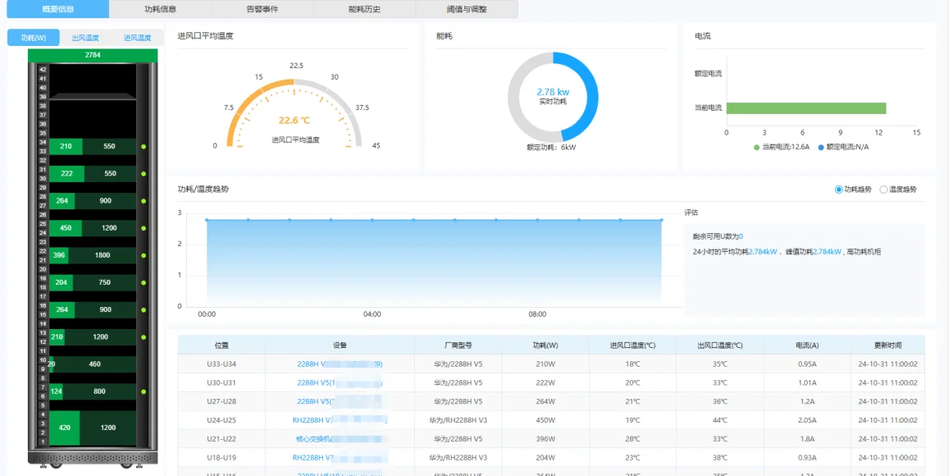This screenshot has width=949, height=476.
Task: Open device link in row U30-U31
Action: pyautogui.click(x=340, y=382)
